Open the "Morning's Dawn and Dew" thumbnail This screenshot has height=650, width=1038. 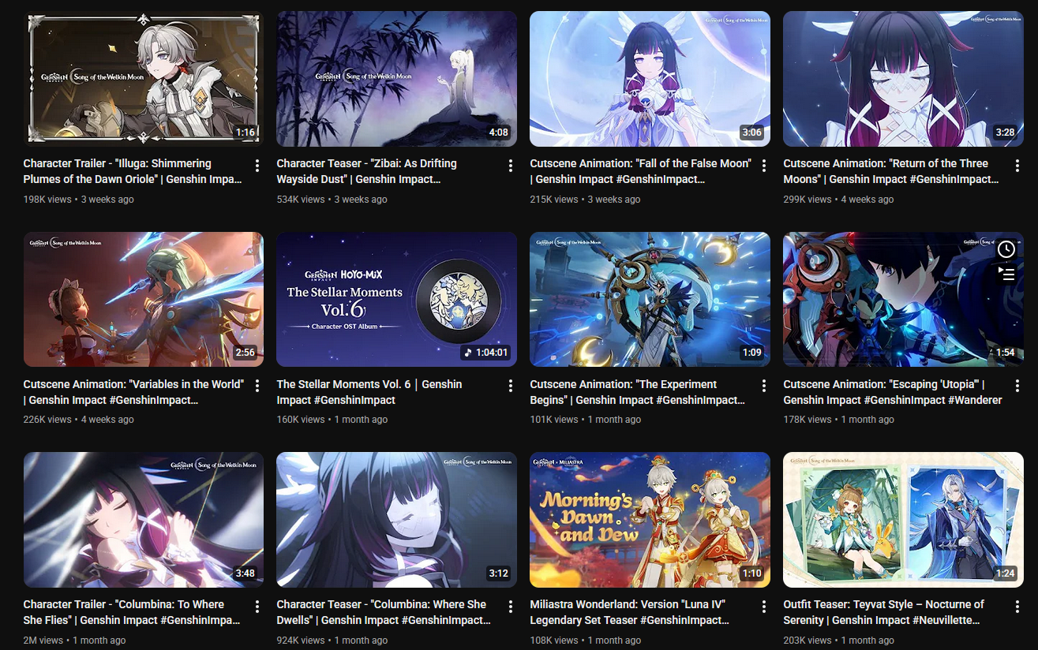650,520
